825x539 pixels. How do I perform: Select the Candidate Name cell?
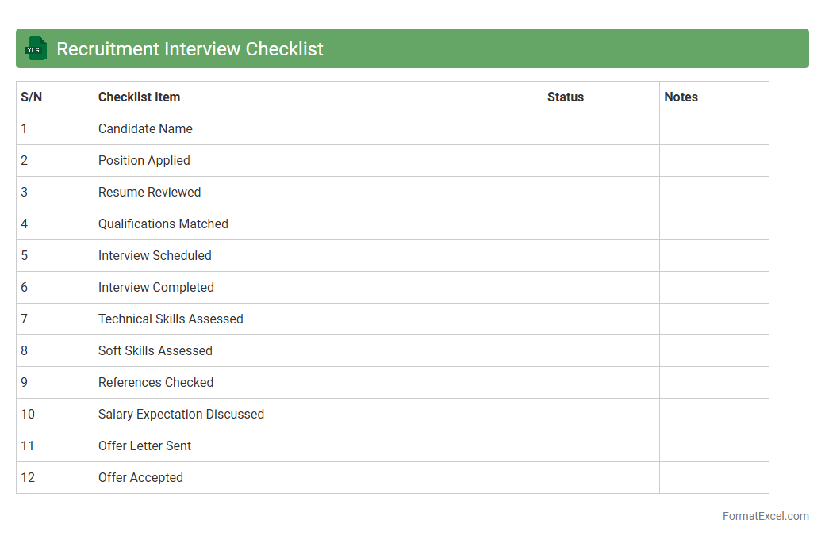(145, 129)
